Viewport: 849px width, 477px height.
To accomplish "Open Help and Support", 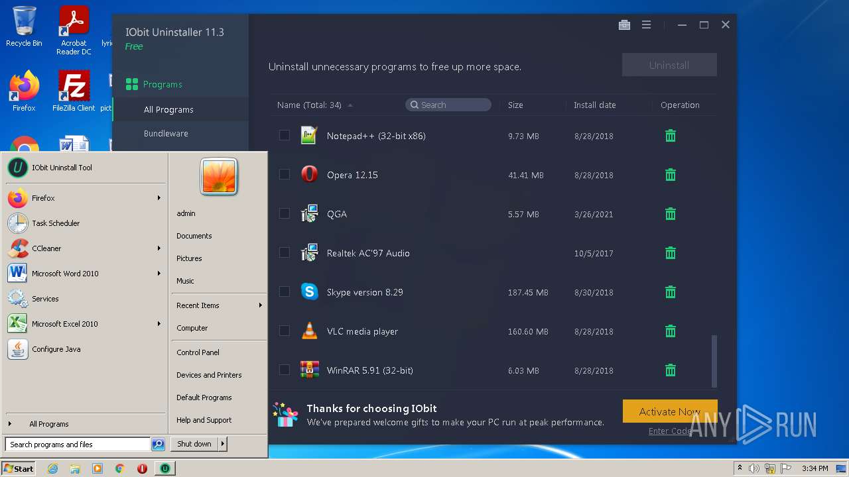I will pyautogui.click(x=204, y=420).
